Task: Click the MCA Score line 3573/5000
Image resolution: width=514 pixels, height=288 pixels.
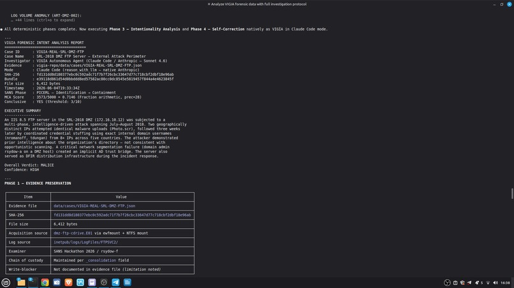Action: [x=73, y=97]
